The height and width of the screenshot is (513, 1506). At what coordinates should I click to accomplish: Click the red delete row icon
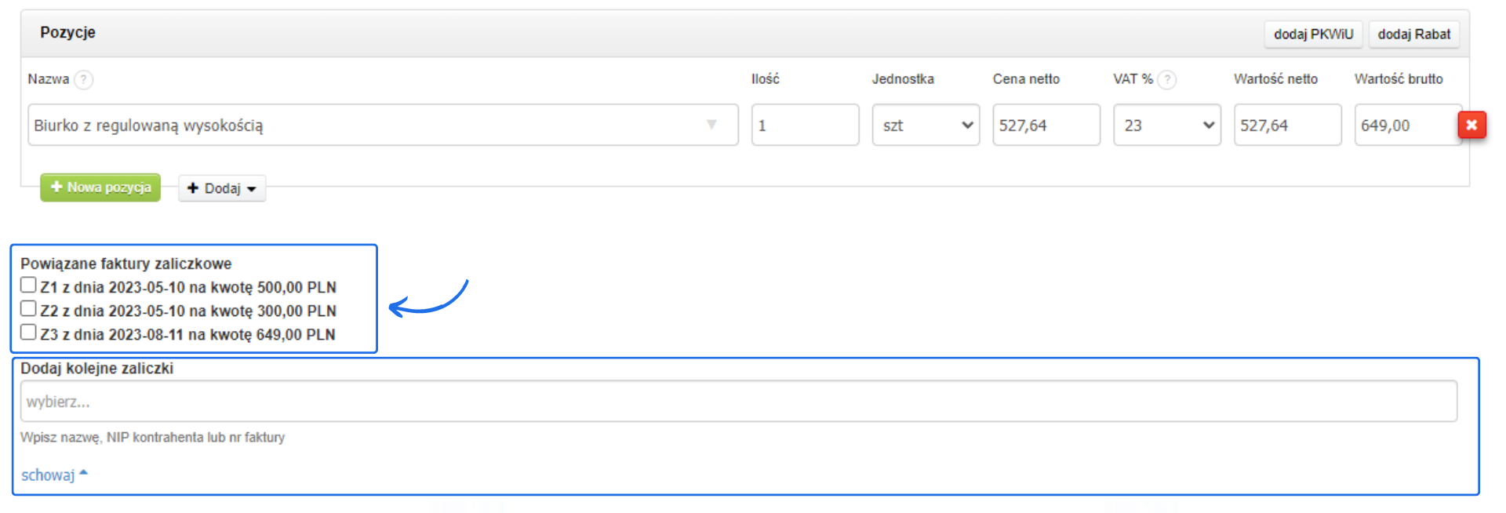[1471, 125]
